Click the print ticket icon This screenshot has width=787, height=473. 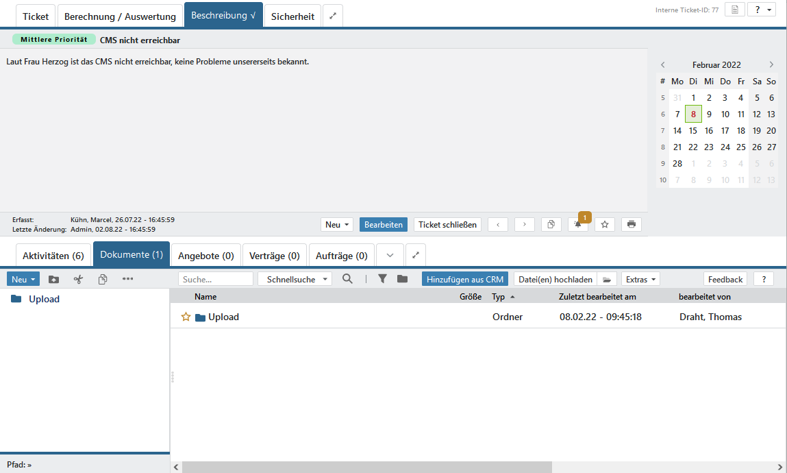(x=631, y=224)
